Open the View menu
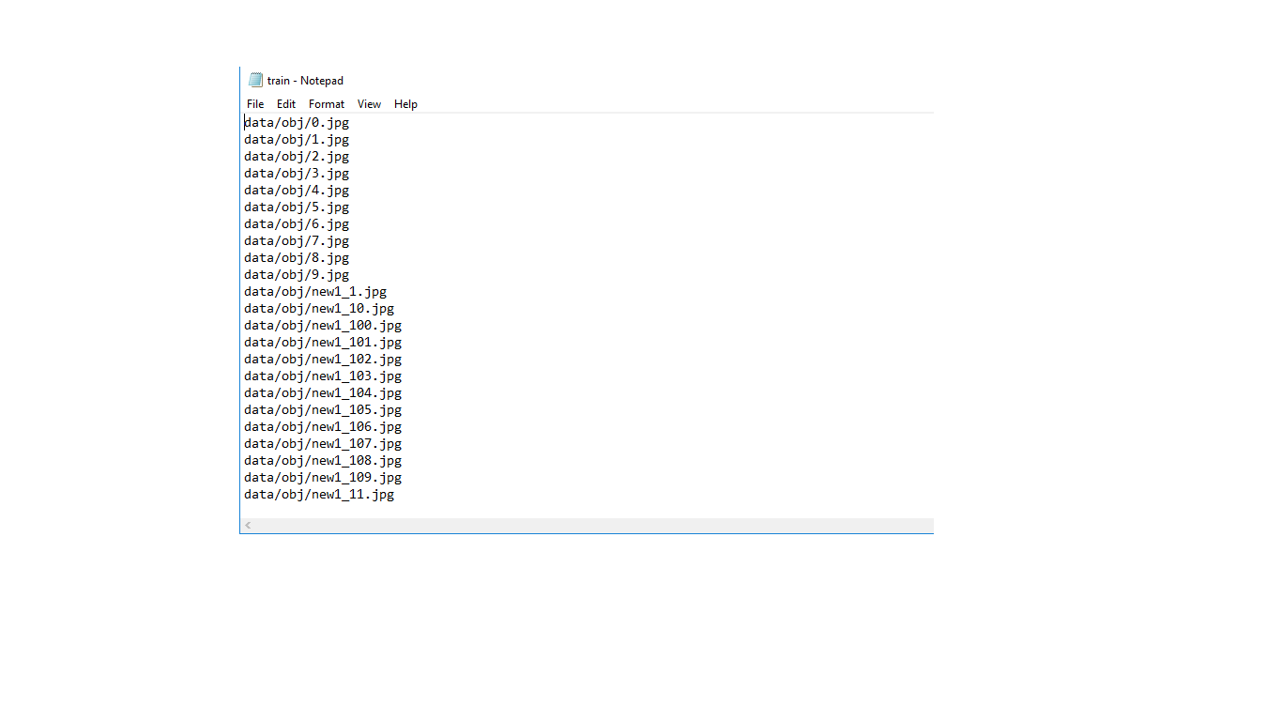 tap(369, 104)
